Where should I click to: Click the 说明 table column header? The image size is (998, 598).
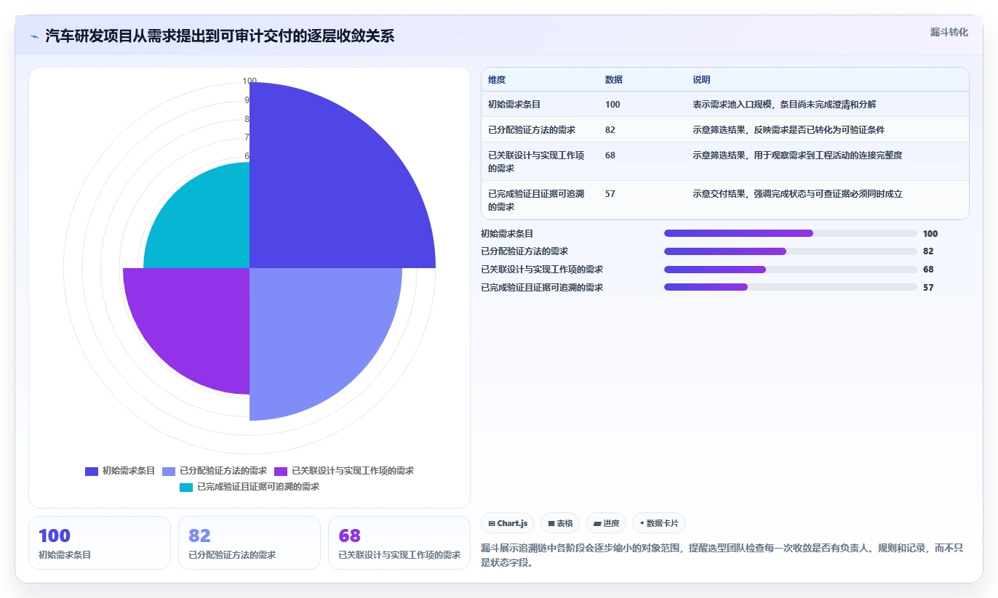[701, 80]
